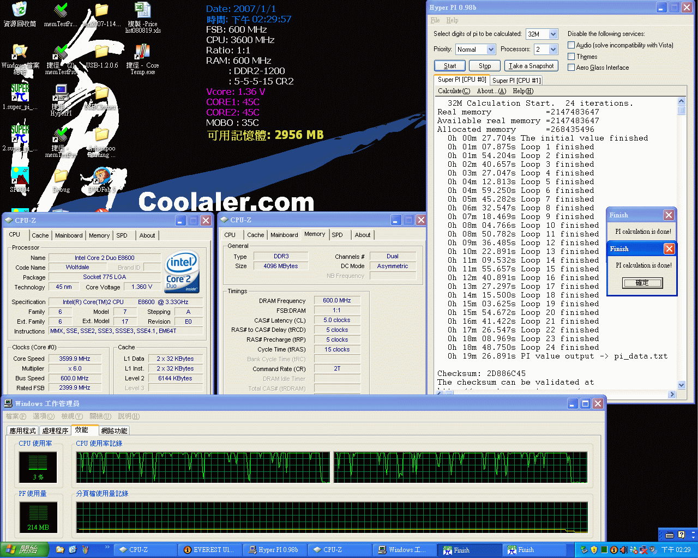Image resolution: width=698 pixels, height=558 pixels.
Task: Open 檢視(V) menu in Task Manager
Action: click(x=72, y=416)
